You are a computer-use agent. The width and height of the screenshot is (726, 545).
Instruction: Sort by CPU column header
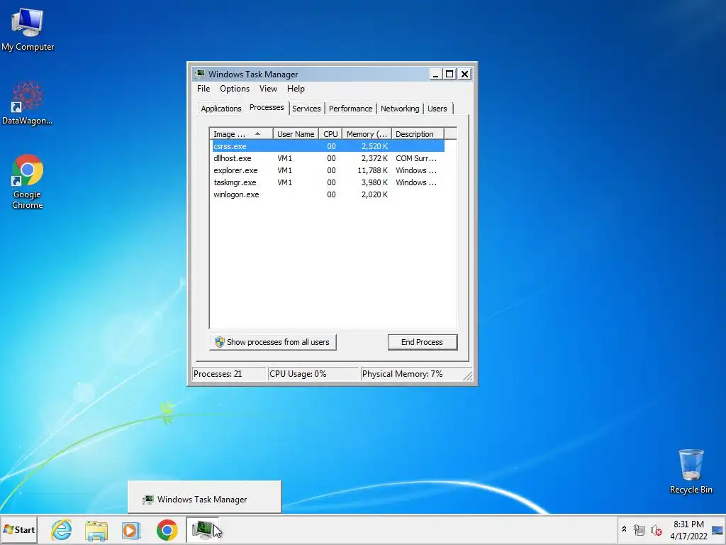[x=330, y=134]
